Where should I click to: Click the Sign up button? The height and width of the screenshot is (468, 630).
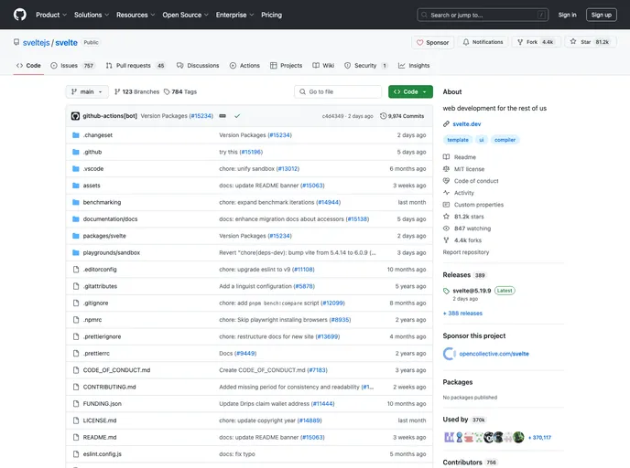pos(601,15)
